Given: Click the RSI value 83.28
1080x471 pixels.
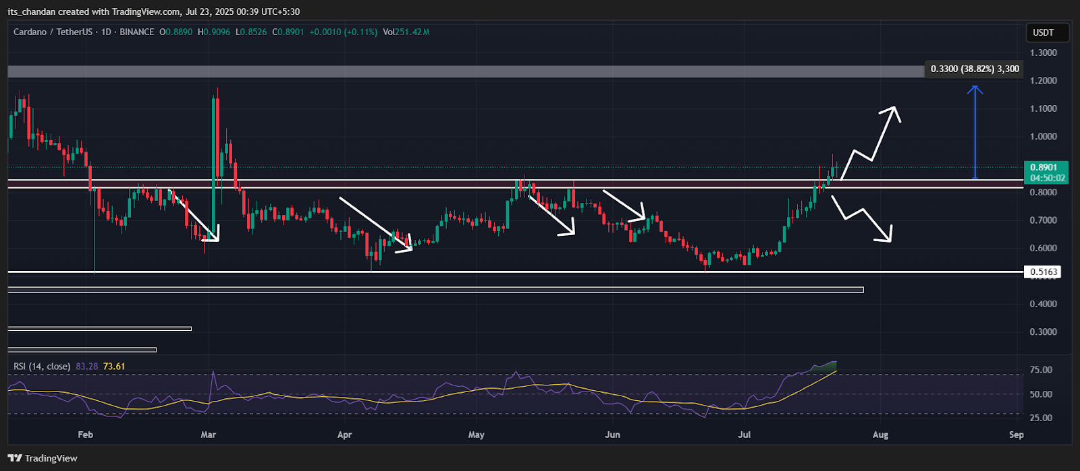Looking at the screenshot, I should click(x=87, y=367).
